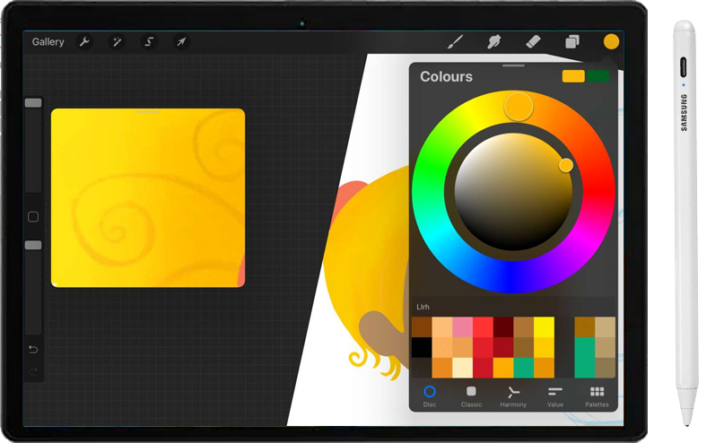Click the hue ring reticle
The image size is (724, 443).
tap(519, 107)
